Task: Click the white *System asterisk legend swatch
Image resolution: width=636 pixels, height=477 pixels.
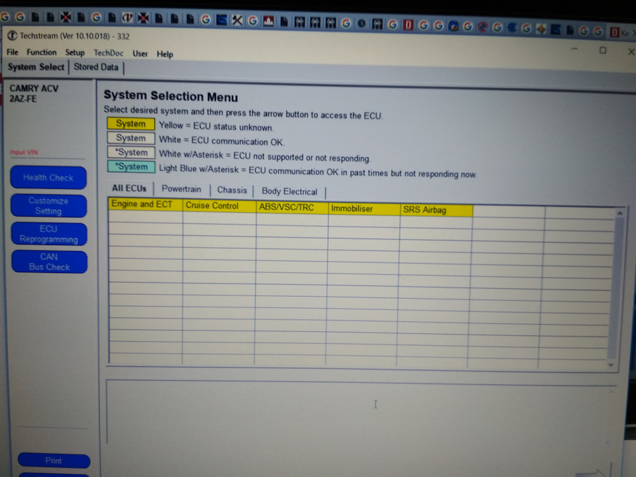Action: 131,152
